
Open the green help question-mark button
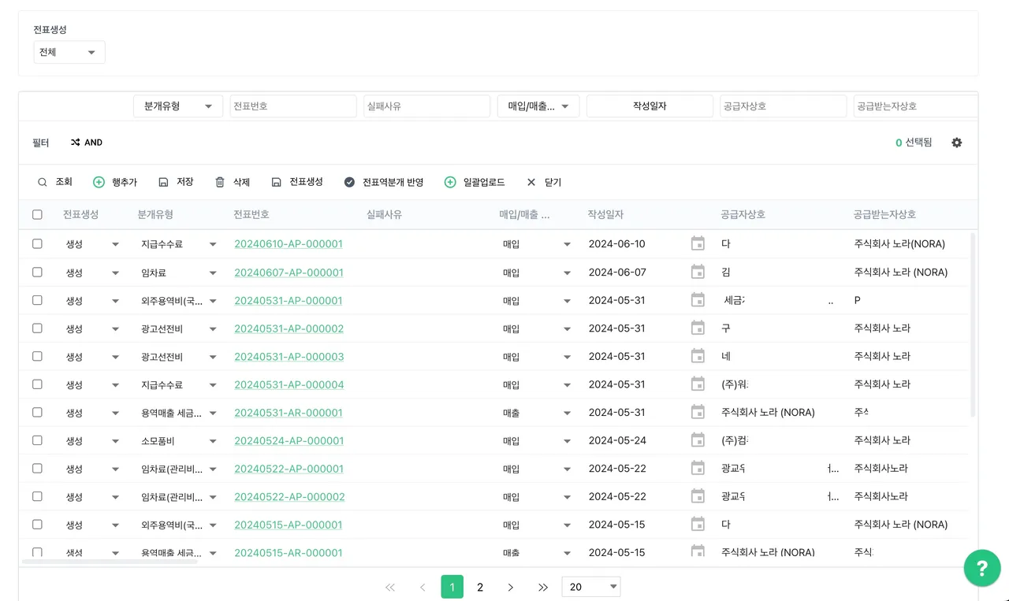pos(982,568)
